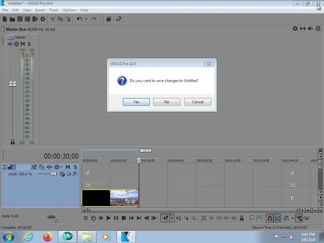The width and height of the screenshot is (324, 243).
Task: Click the video clip thumbnail on timeline
Action: [110, 198]
